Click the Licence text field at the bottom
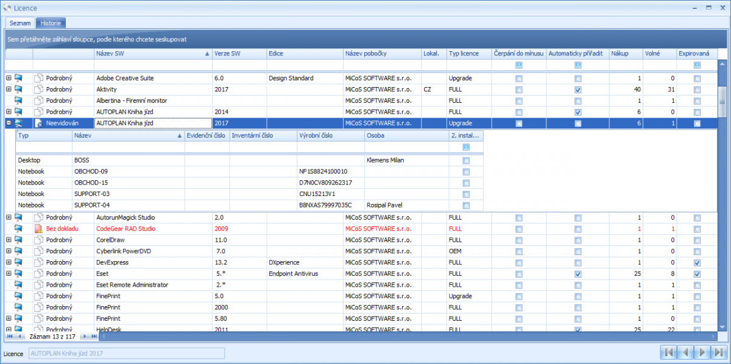 point(126,353)
